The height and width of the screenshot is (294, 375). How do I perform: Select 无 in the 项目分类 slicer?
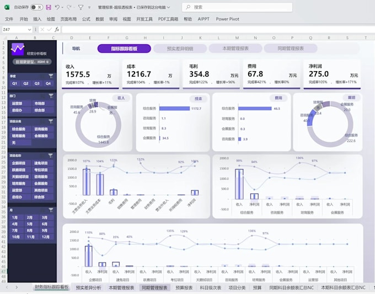pyautogui.click(x=20, y=142)
